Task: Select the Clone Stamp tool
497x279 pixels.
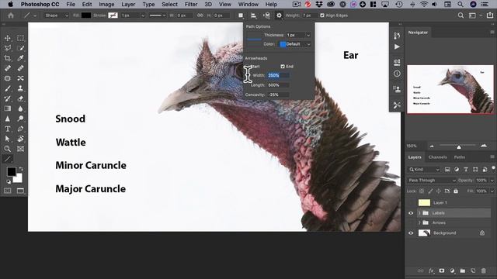Action: pos(21,88)
